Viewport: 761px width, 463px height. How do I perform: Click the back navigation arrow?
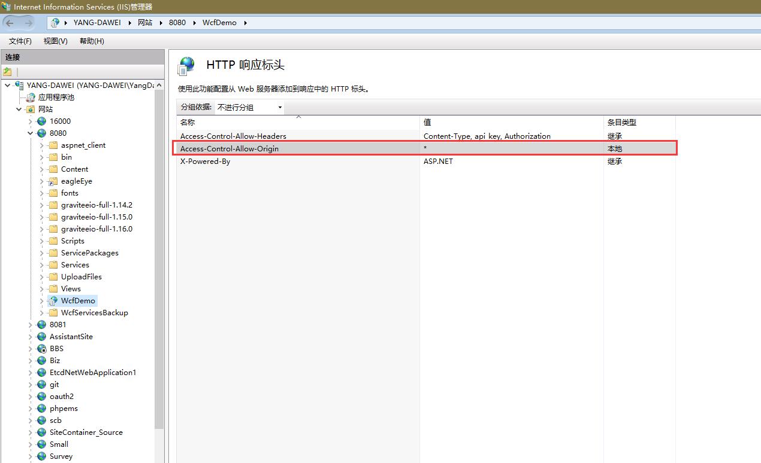click(x=10, y=22)
